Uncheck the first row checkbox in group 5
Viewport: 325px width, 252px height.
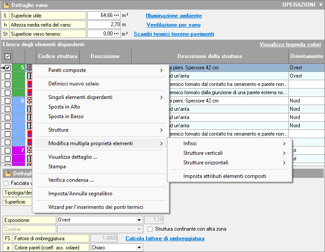(x=7, y=68)
